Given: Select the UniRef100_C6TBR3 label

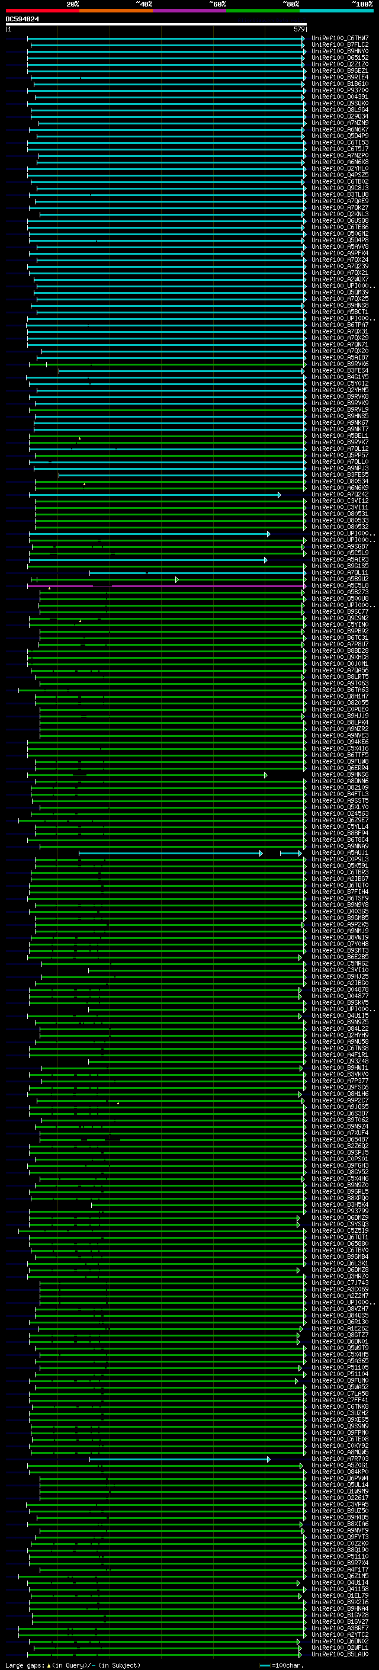Looking at the screenshot, I should point(339,873).
